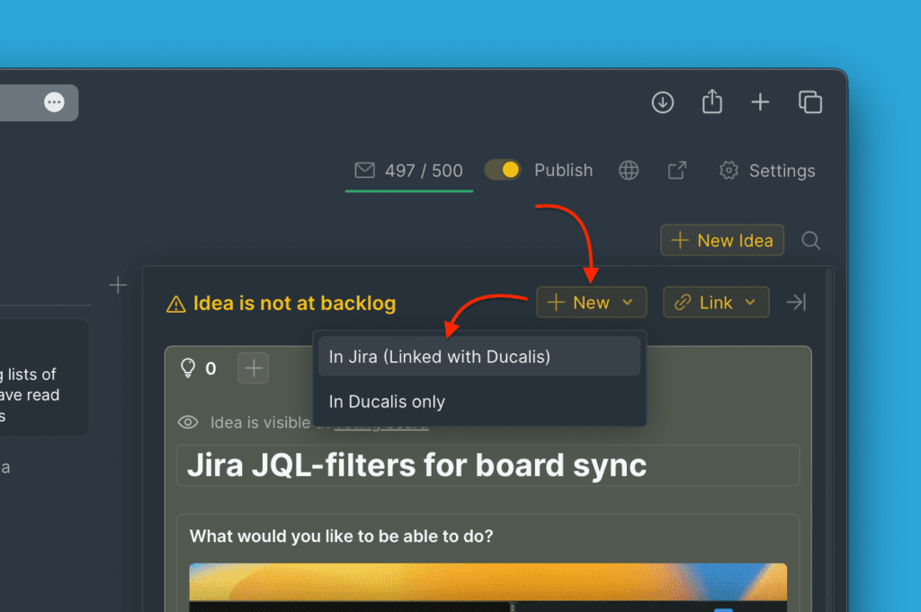
Task: Open the external link icon beside Settings
Action: [x=677, y=171]
